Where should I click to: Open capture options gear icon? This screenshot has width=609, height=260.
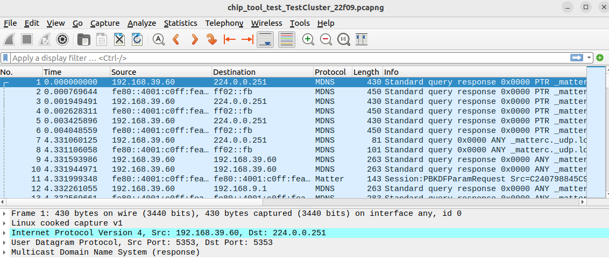click(62, 39)
